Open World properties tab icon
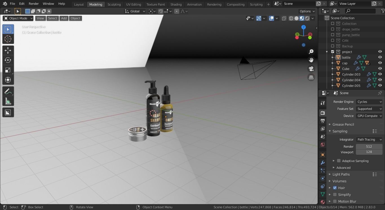 [x=323, y=145]
